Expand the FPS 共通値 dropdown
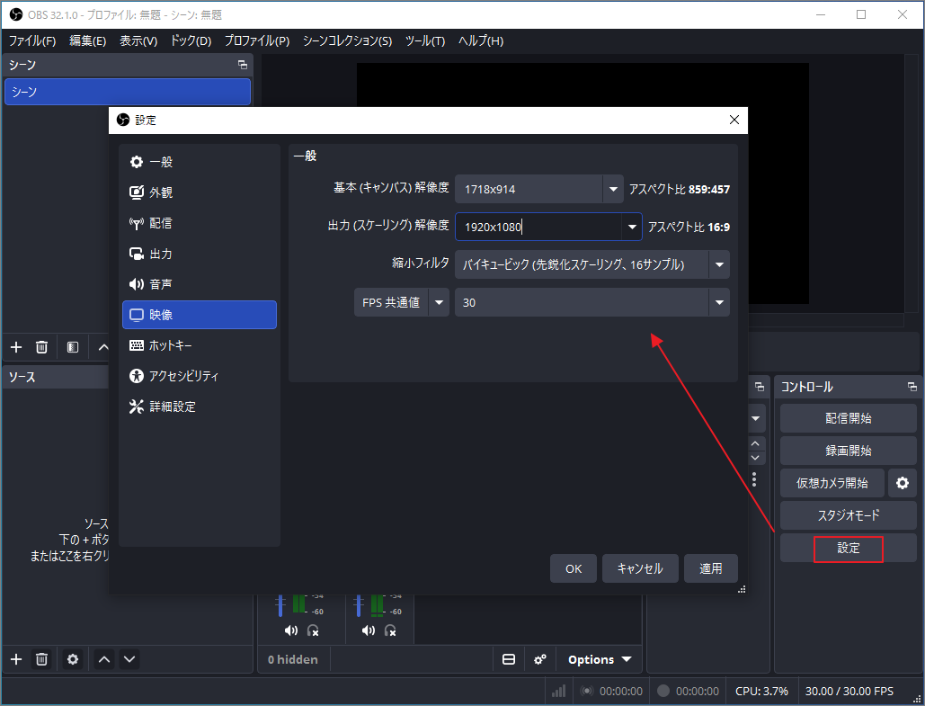Viewport: 925px width, 706px height. 438,302
